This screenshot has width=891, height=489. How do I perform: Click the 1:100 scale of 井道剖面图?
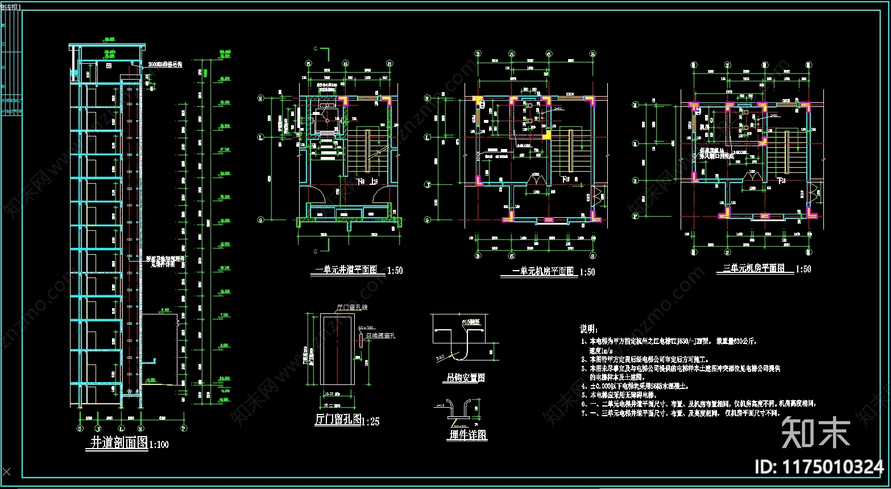[x=159, y=444]
